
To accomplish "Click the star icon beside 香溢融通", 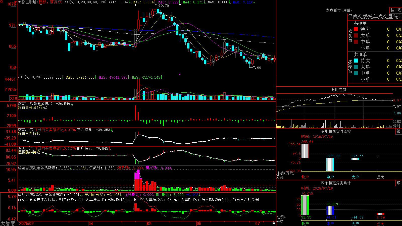I will (20, 2).
